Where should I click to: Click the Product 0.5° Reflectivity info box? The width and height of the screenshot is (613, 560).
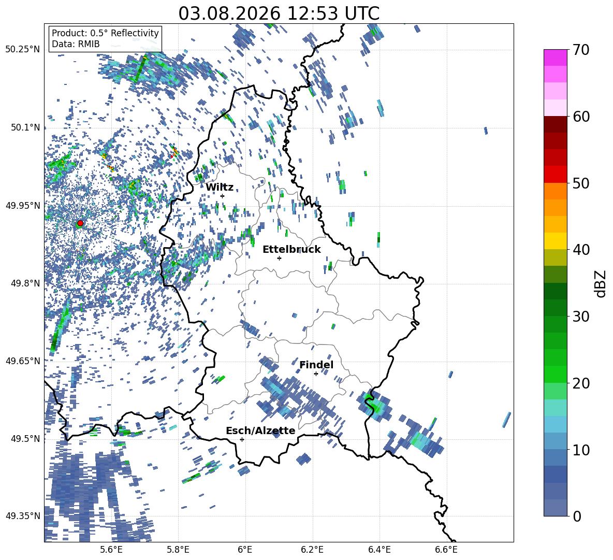click(105, 38)
